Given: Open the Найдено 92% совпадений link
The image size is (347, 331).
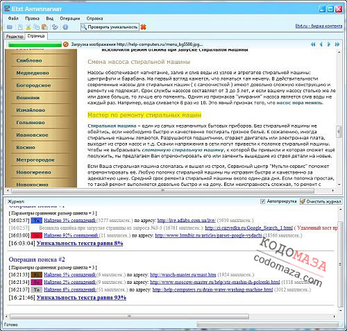Looking at the screenshot, I should [71, 235].
